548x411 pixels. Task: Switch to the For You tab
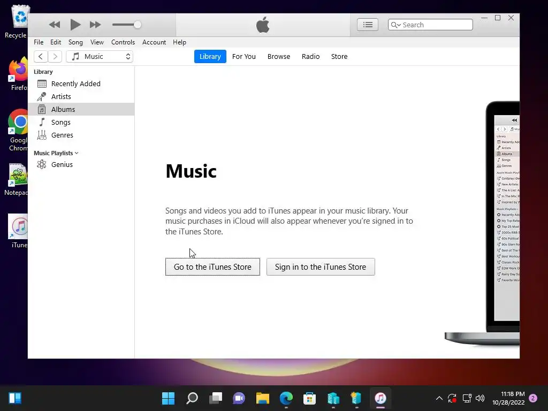[244, 56]
